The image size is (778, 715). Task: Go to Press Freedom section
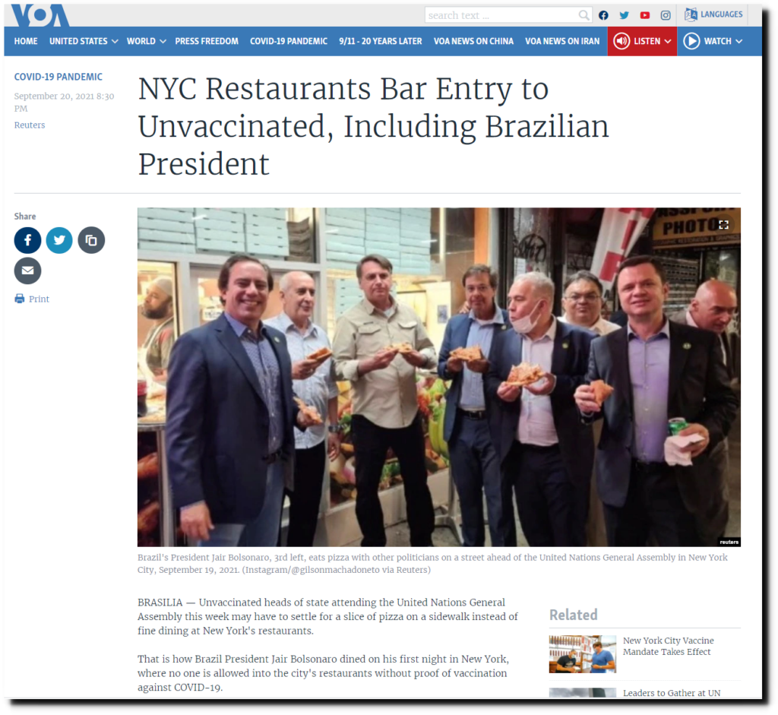207,41
